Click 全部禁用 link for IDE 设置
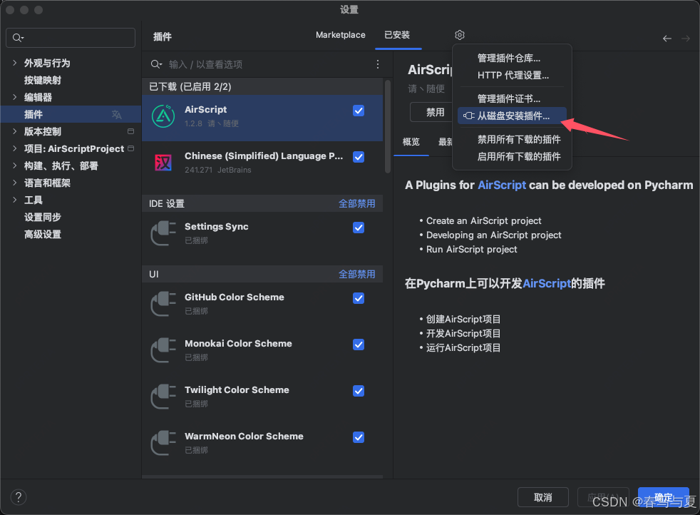This screenshot has width=700, height=515. [x=356, y=204]
